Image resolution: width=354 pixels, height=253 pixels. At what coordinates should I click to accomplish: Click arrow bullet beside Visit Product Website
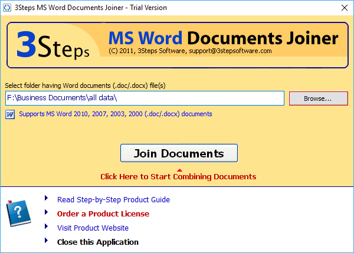[46, 226]
